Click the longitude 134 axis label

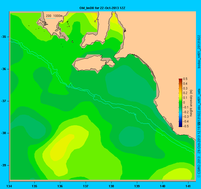9,186
